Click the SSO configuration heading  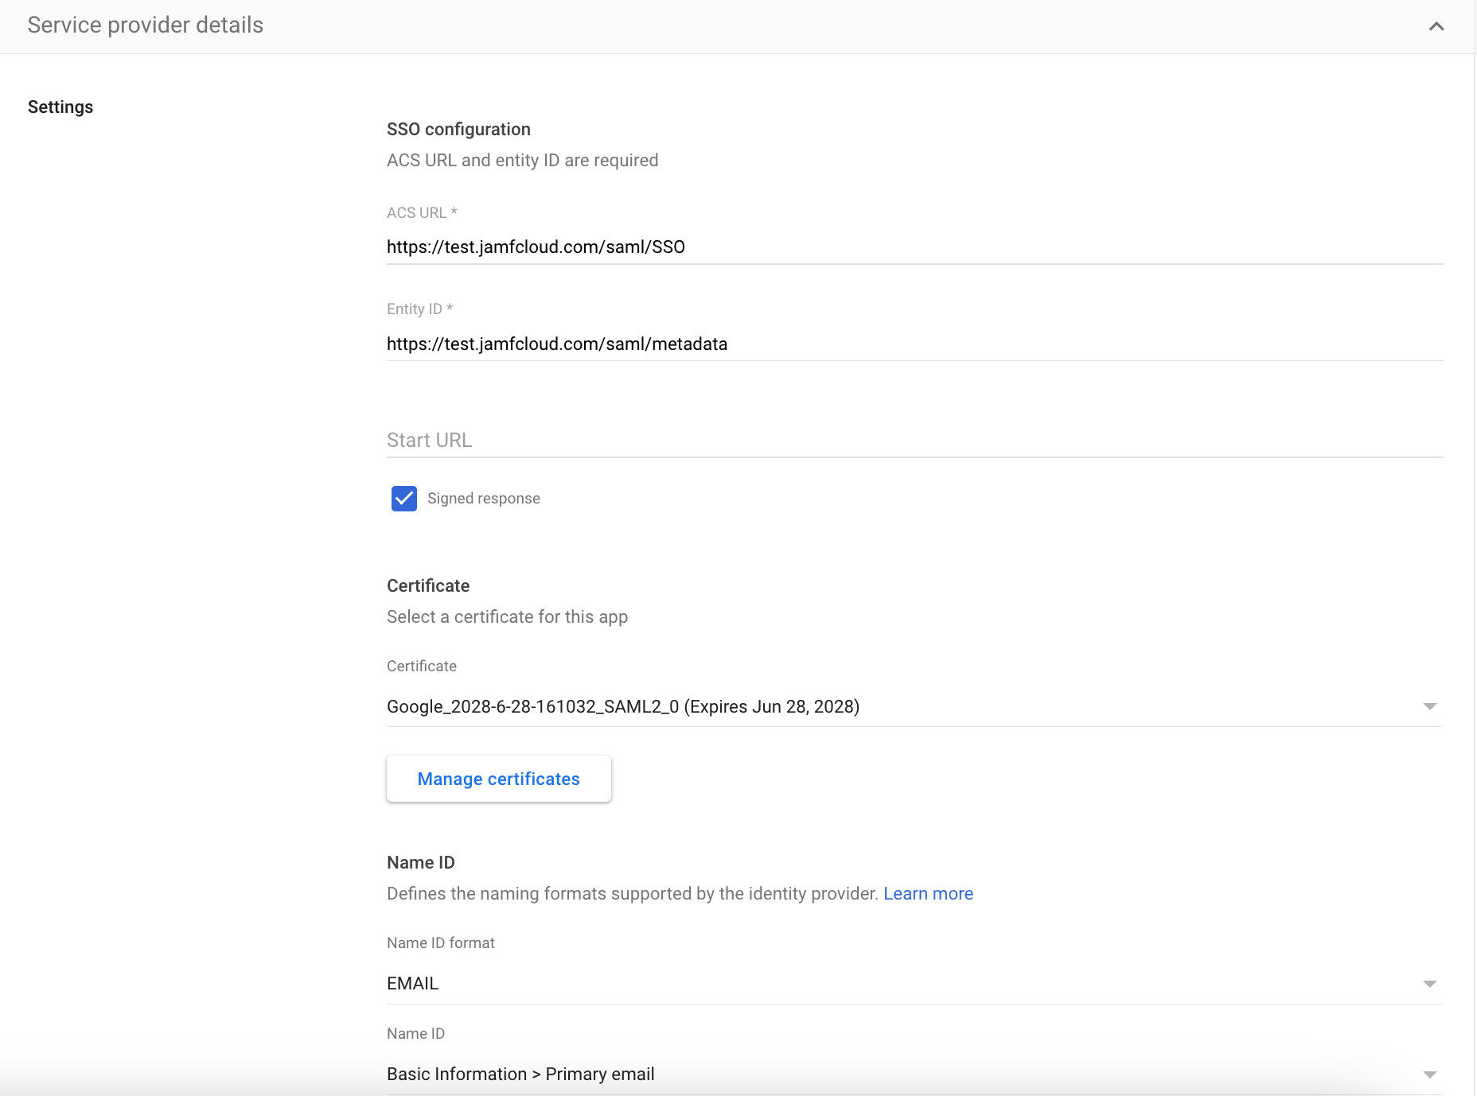pyautogui.click(x=458, y=130)
